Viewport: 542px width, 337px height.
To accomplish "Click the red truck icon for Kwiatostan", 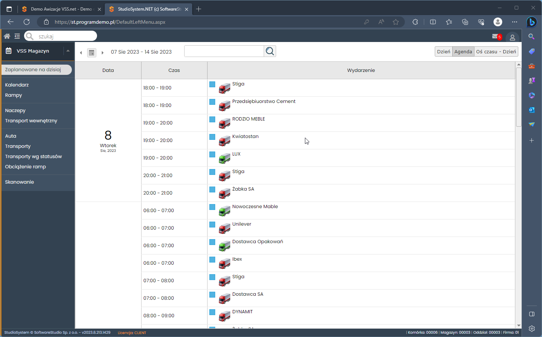I will coord(224,141).
